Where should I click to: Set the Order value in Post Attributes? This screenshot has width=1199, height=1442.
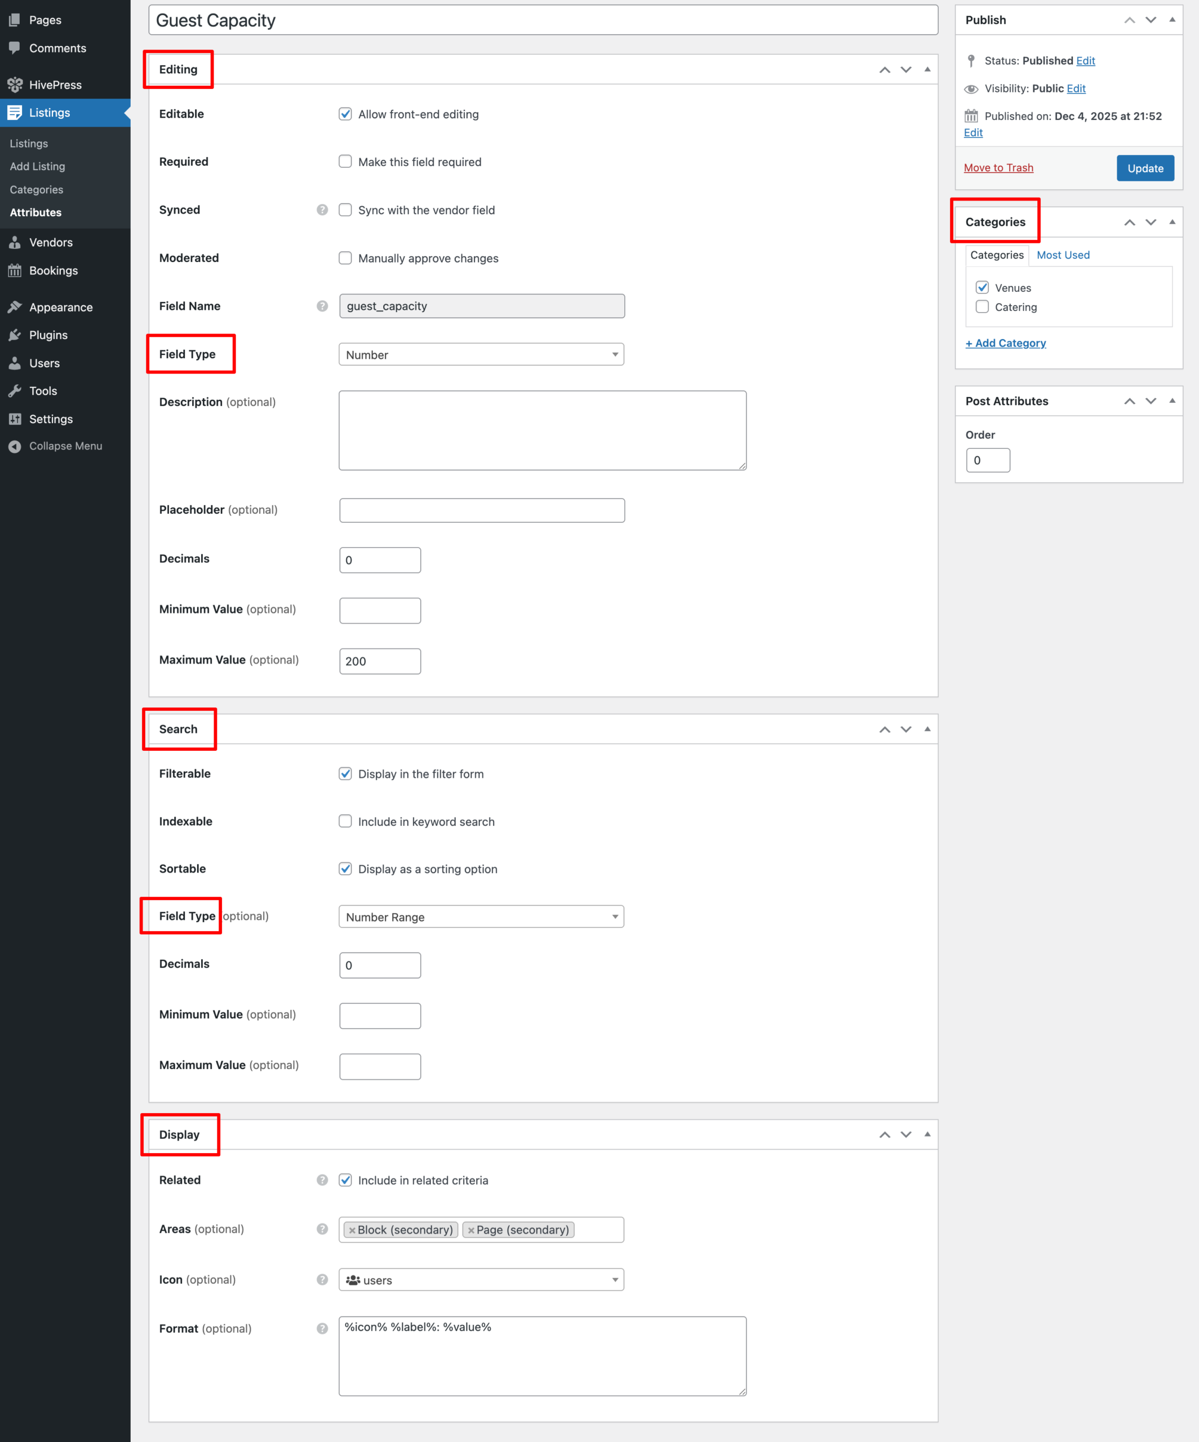(988, 460)
